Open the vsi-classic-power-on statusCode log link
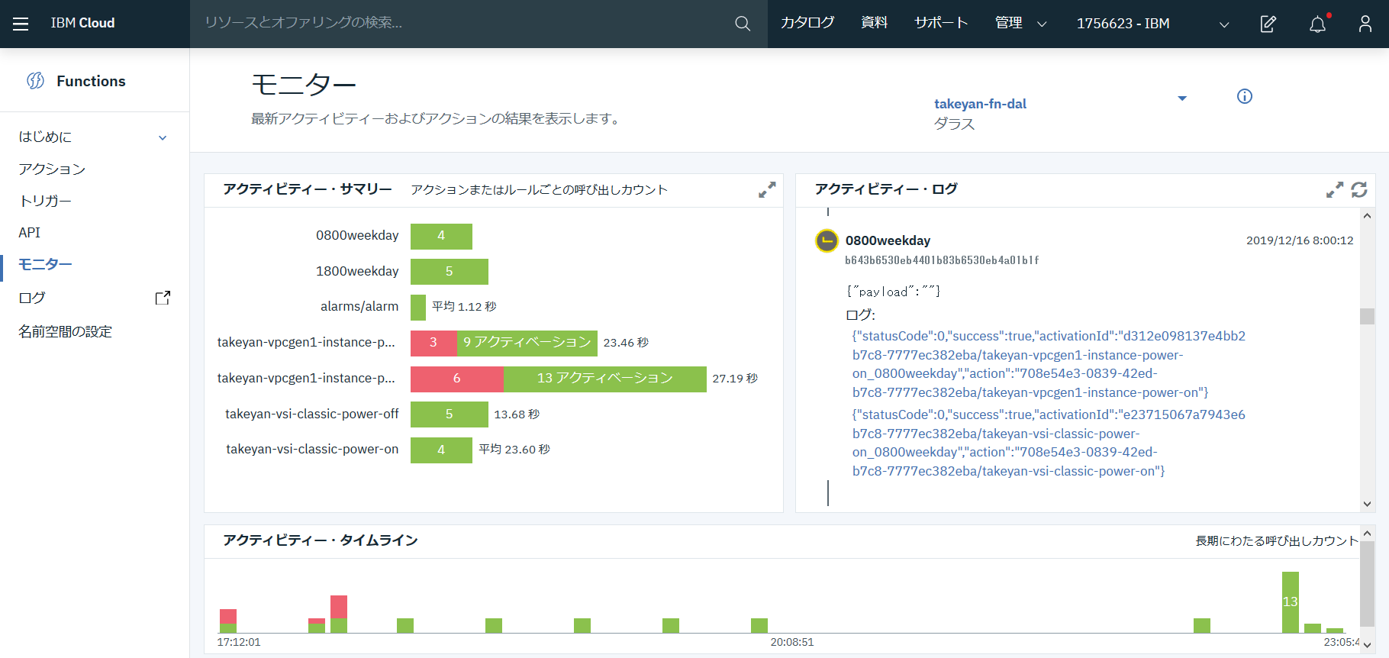Image resolution: width=1389 pixels, height=658 pixels. (1049, 443)
